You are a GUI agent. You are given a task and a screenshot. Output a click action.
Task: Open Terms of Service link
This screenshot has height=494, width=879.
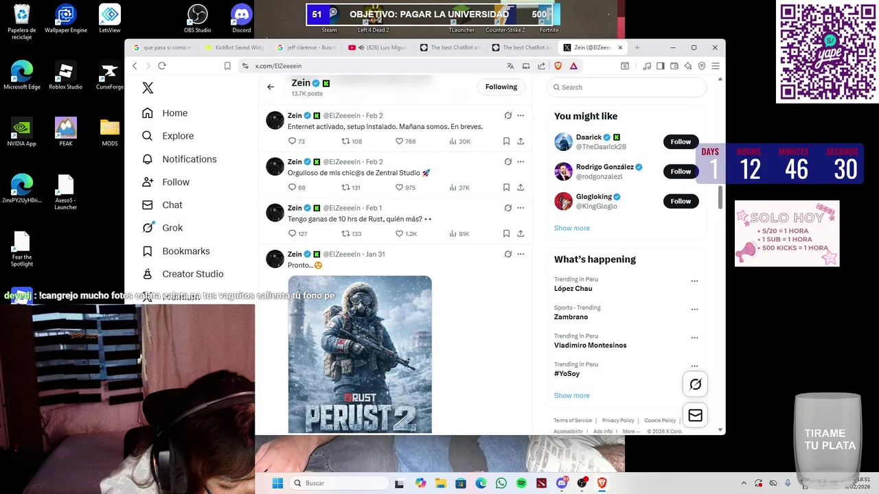point(573,421)
